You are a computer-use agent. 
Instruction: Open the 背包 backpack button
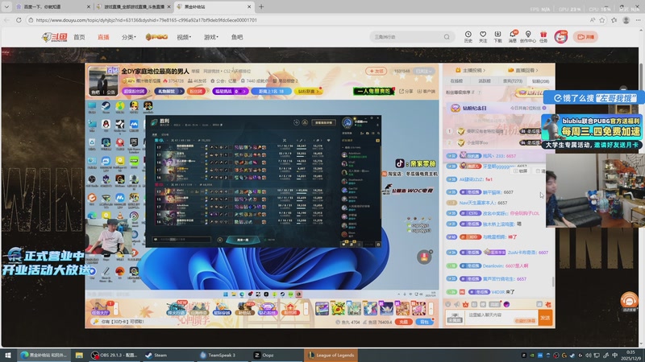click(424, 322)
